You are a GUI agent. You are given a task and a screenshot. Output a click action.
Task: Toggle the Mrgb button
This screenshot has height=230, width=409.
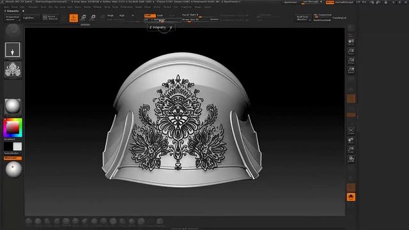point(111,15)
